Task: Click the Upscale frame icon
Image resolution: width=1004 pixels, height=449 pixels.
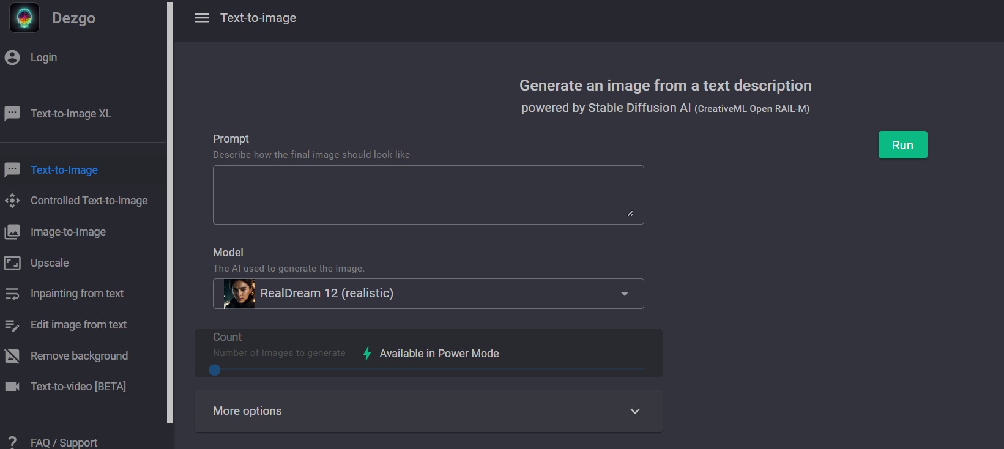Action: (x=12, y=263)
